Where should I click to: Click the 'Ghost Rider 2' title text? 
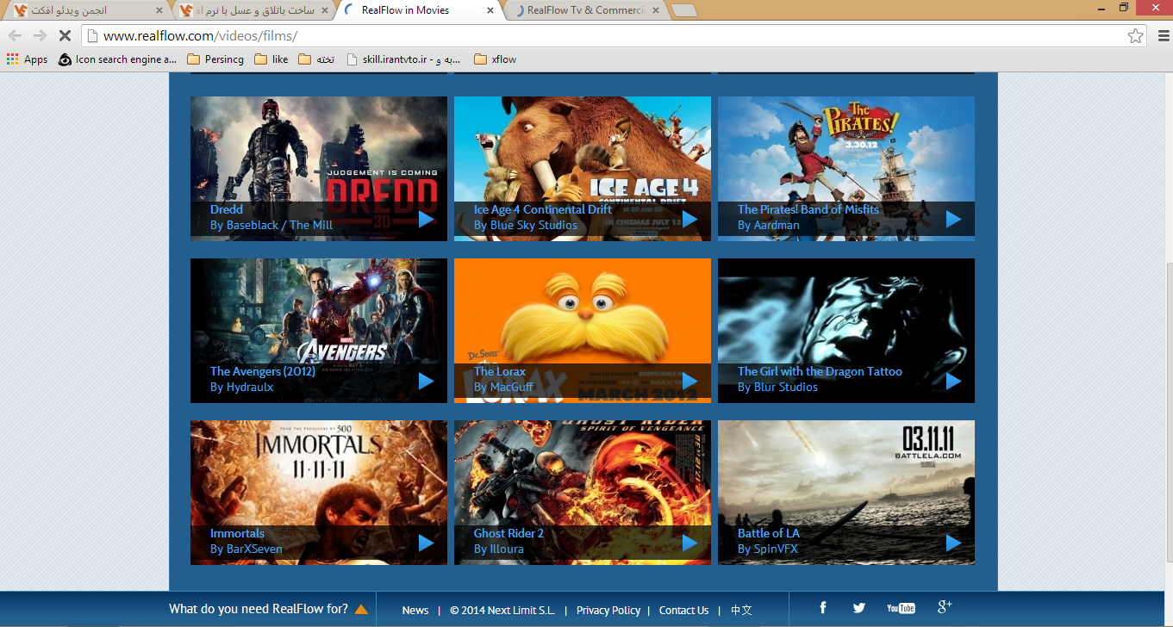point(509,533)
